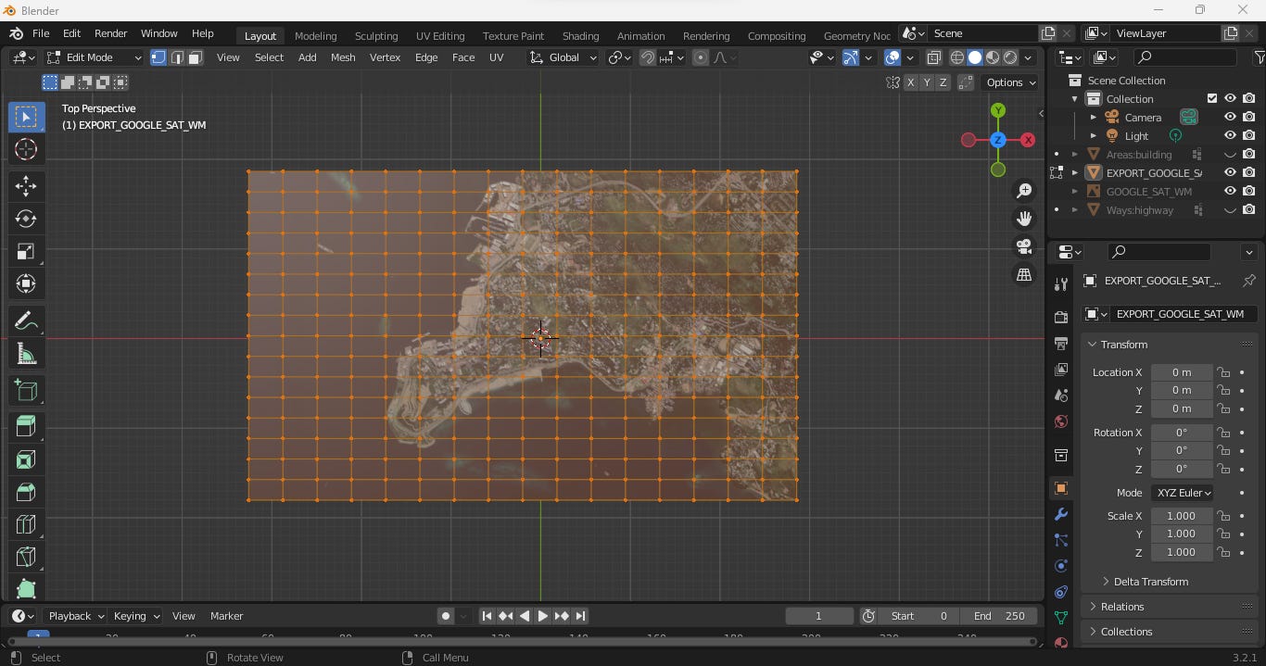
Task: Open the XYZ Euler rotation mode dropdown
Action: tap(1182, 493)
